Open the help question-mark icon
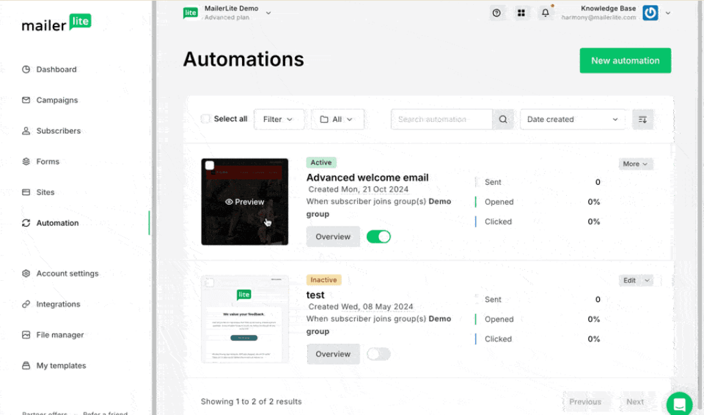Image resolution: width=704 pixels, height=415 pixels. (496, 13)
